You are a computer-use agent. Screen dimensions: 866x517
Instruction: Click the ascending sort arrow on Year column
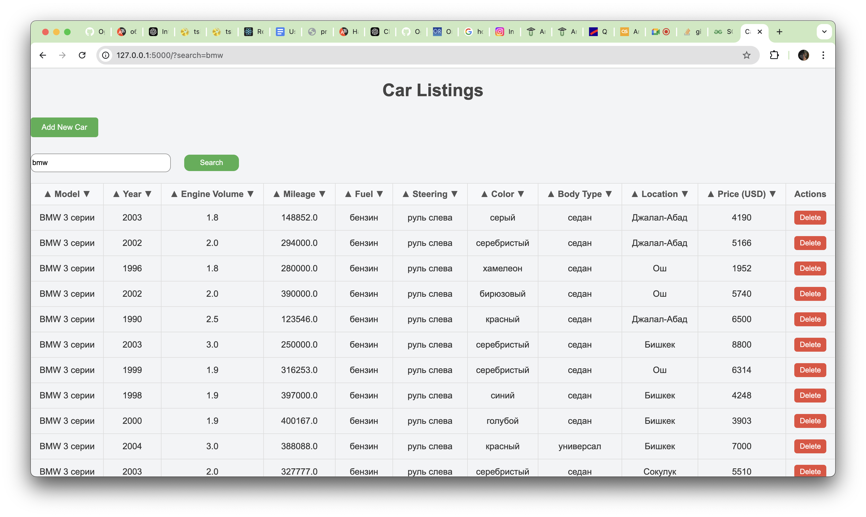click(117, 194)
